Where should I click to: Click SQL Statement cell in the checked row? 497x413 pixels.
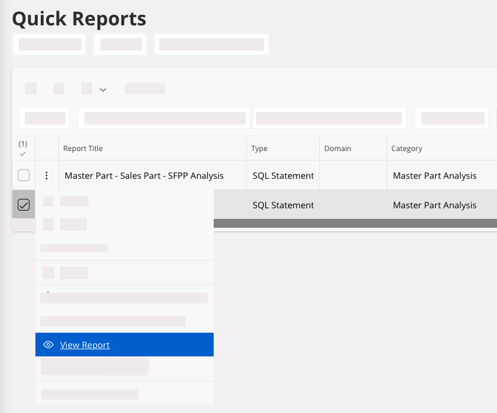point(283,205)
